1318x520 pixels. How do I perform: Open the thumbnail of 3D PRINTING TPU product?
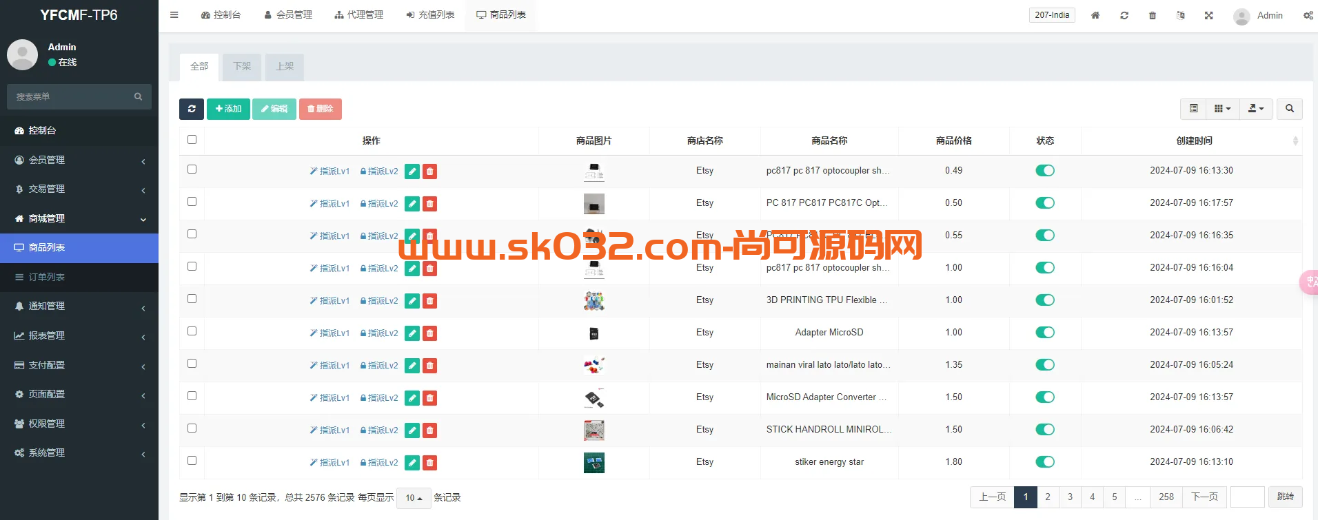click(x=594, y=301)
